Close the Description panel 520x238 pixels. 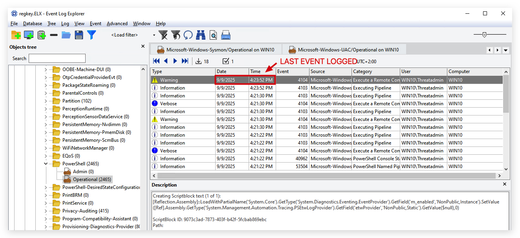505,184
